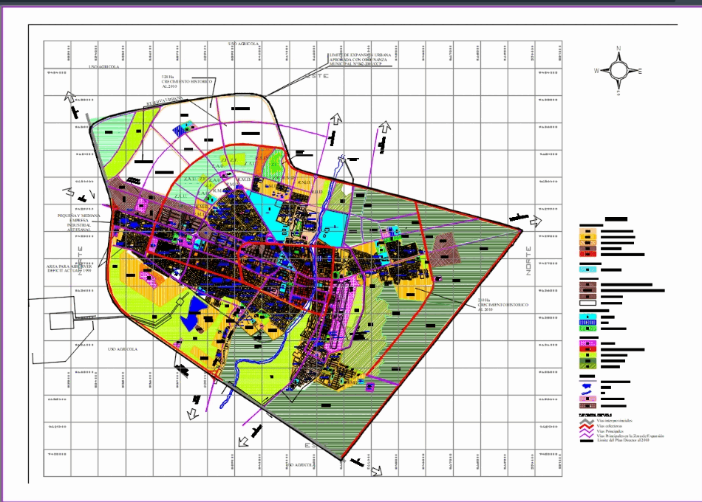Click the brown hatched swatch near the legend top
Screen dimensions: 702x502
[x=587, y=284]
